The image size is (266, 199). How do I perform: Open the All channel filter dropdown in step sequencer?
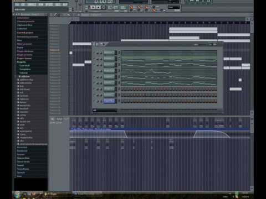click(105, 111)
